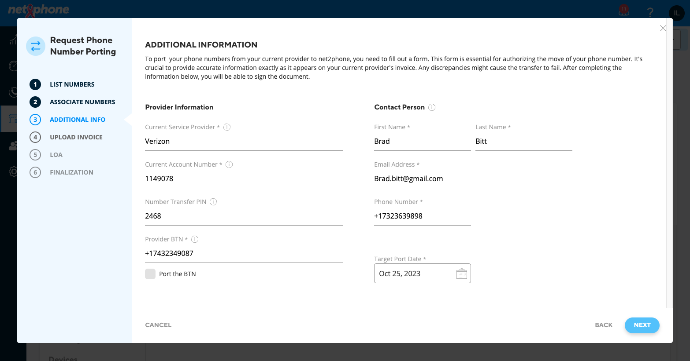Click info icon next to Provider BTN

point(195,239)
